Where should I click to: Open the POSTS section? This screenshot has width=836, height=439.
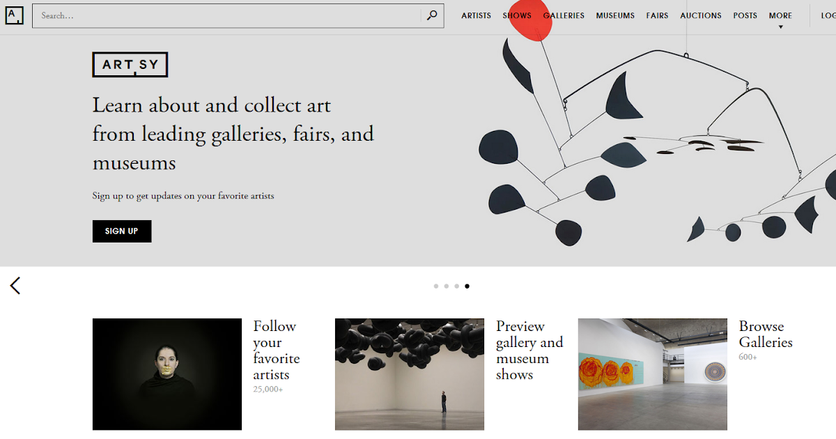tap(745, 15)
